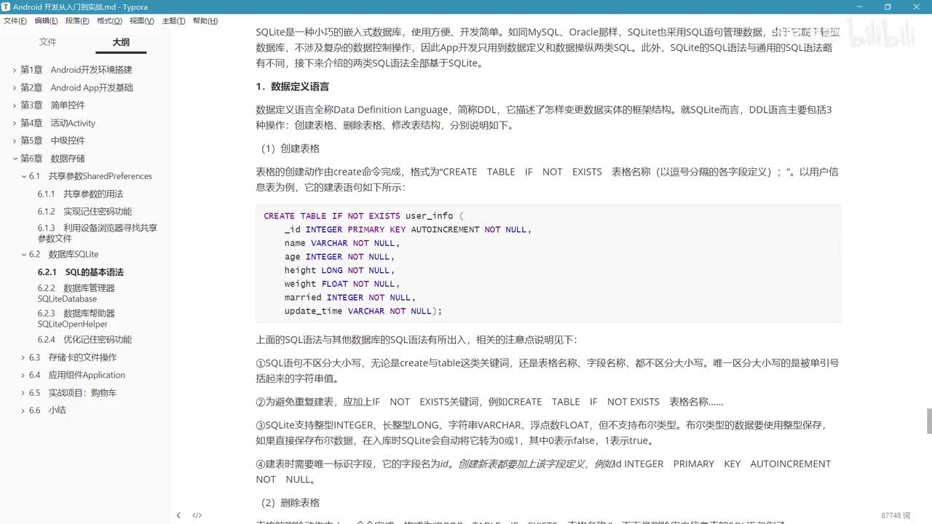Jump to 6.2.3 数据库帮助器SQLiteOpenHelper
This screenshot has height=524, width=932.
(76, 319)
